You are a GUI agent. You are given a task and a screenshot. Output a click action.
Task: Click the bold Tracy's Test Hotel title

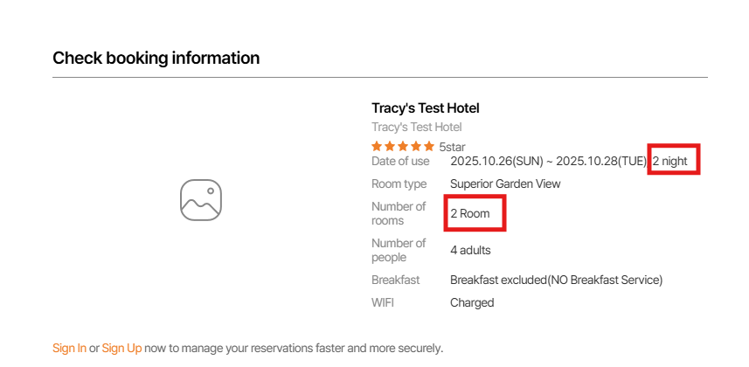425,108
